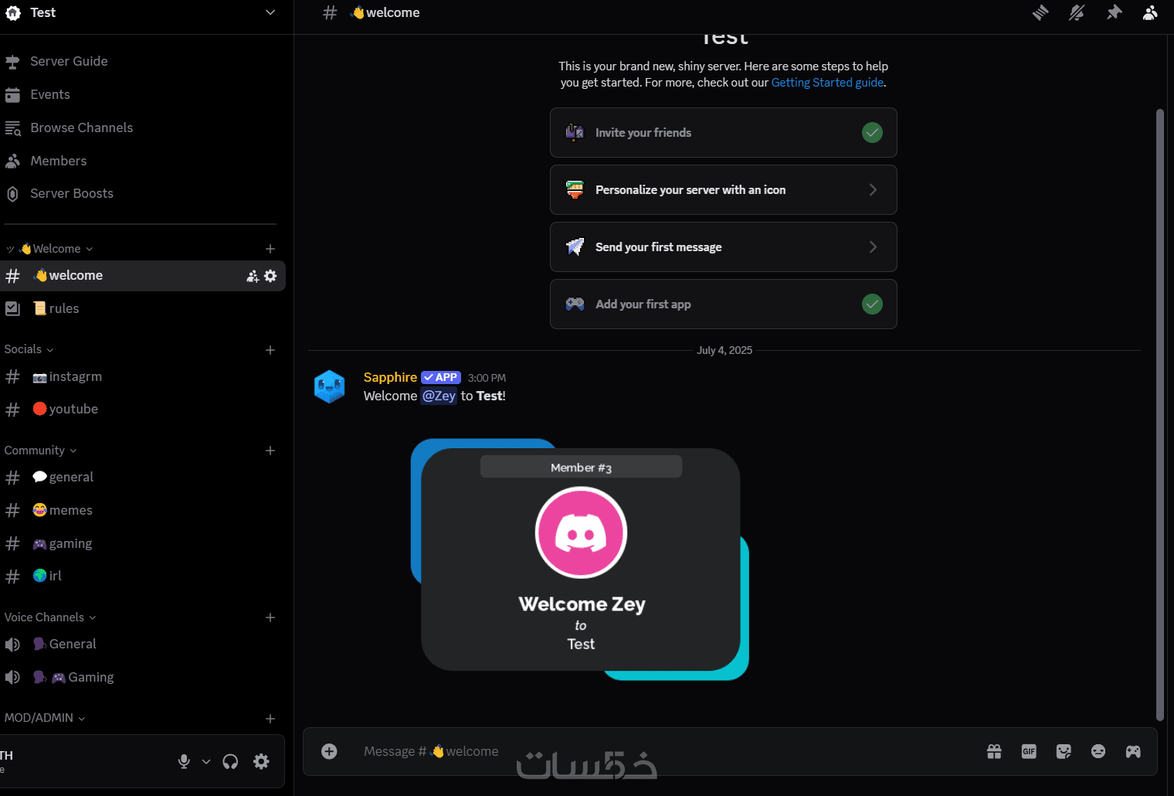Collapse the Voice Channels category
This screenshot has height=796, width=1174.
pos(49,617)
